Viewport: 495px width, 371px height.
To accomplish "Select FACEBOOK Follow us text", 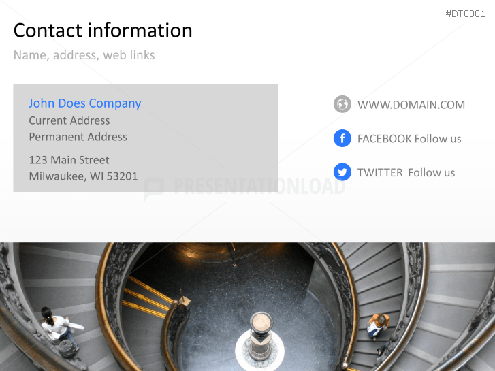I will 409,139.
